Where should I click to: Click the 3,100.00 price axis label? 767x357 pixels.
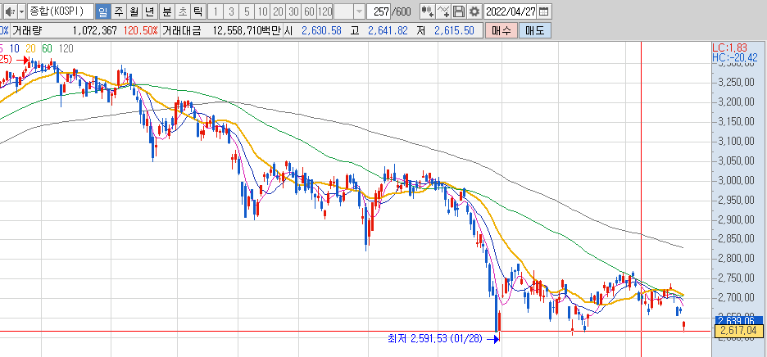[736, 142]
